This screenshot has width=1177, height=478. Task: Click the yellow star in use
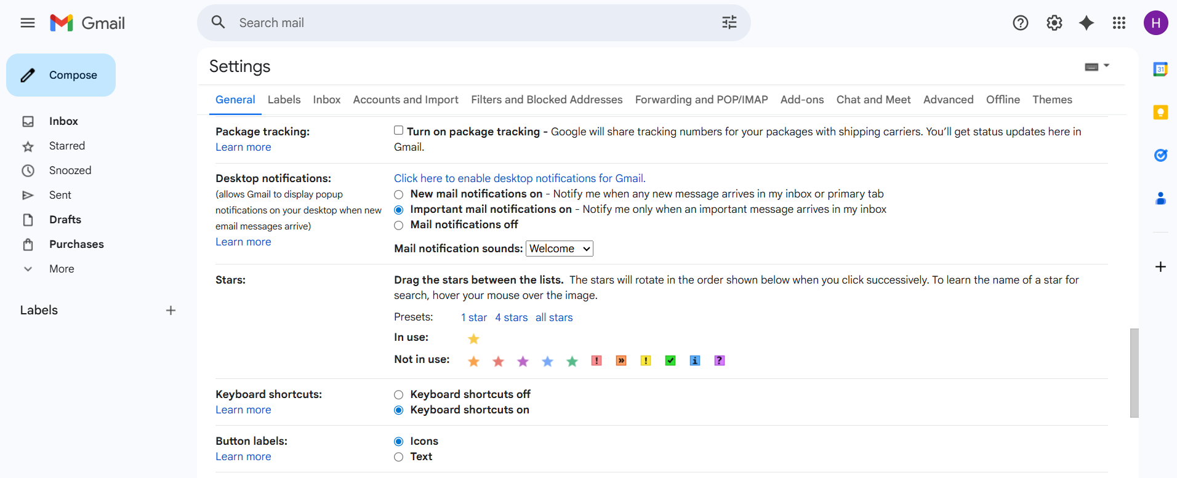(x=473, y=339)
